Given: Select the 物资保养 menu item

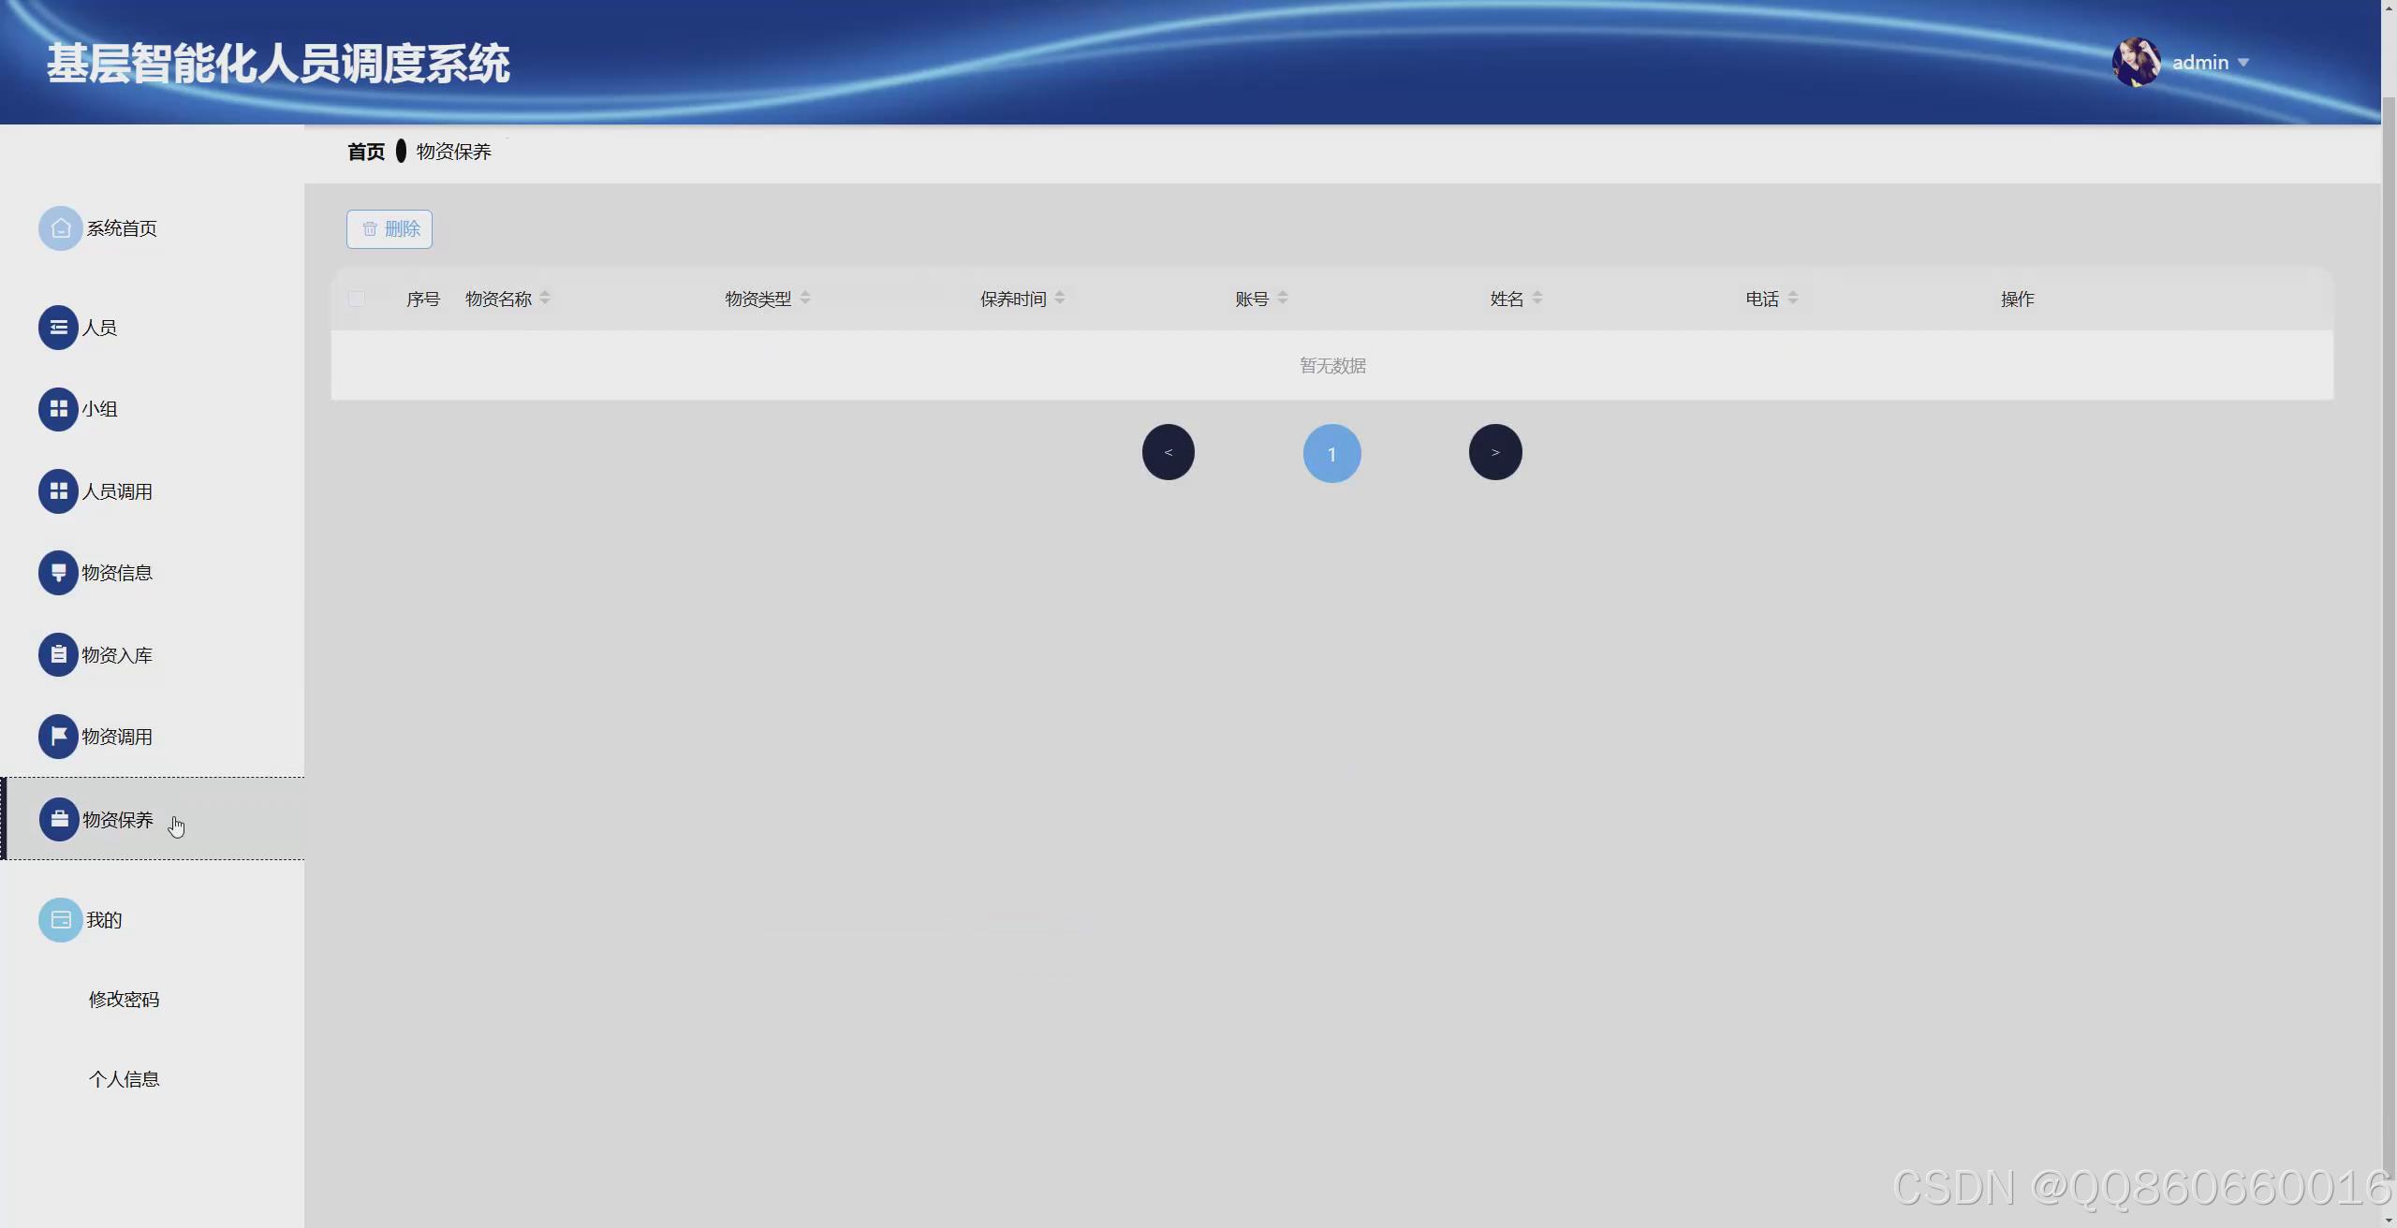Looking at the screenshot, I should 152,819.
